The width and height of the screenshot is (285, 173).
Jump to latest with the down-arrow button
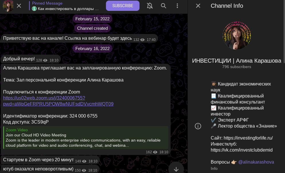pos(176,169)
